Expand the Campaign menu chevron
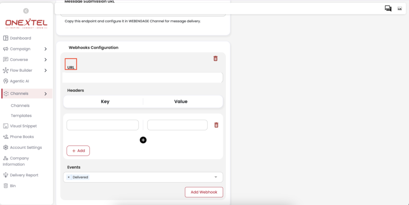 click(46, 49)
